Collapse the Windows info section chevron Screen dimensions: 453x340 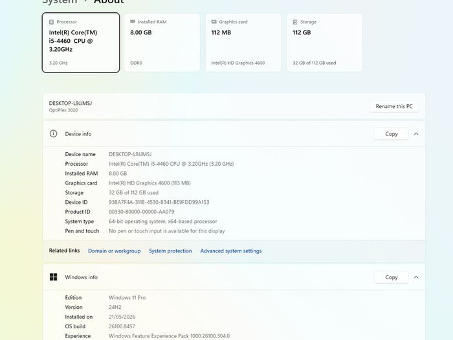(416, 277)
